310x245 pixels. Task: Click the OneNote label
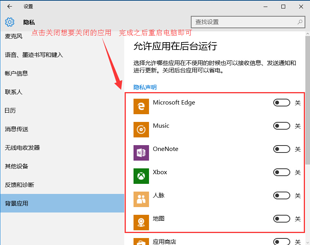coord(166,149)
